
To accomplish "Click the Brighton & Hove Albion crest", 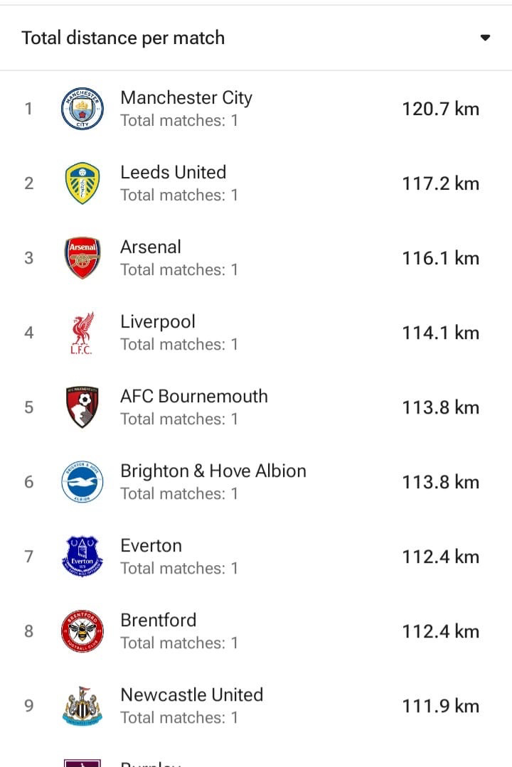I will tap(82, 482).
